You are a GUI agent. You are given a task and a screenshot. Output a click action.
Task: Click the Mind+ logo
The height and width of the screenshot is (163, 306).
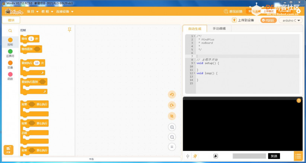tap(14, 12)
